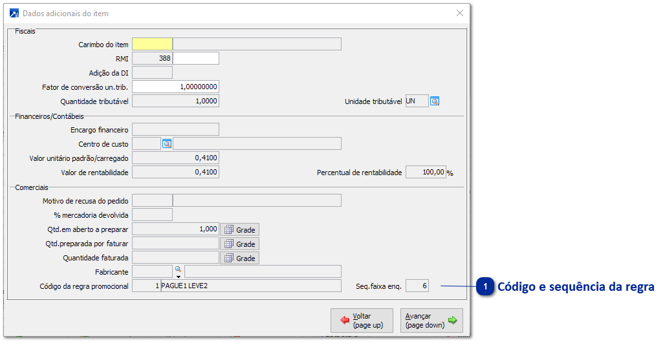
Task: Click the Fator de conversão un.trib. field
Action: coord(175,87)
